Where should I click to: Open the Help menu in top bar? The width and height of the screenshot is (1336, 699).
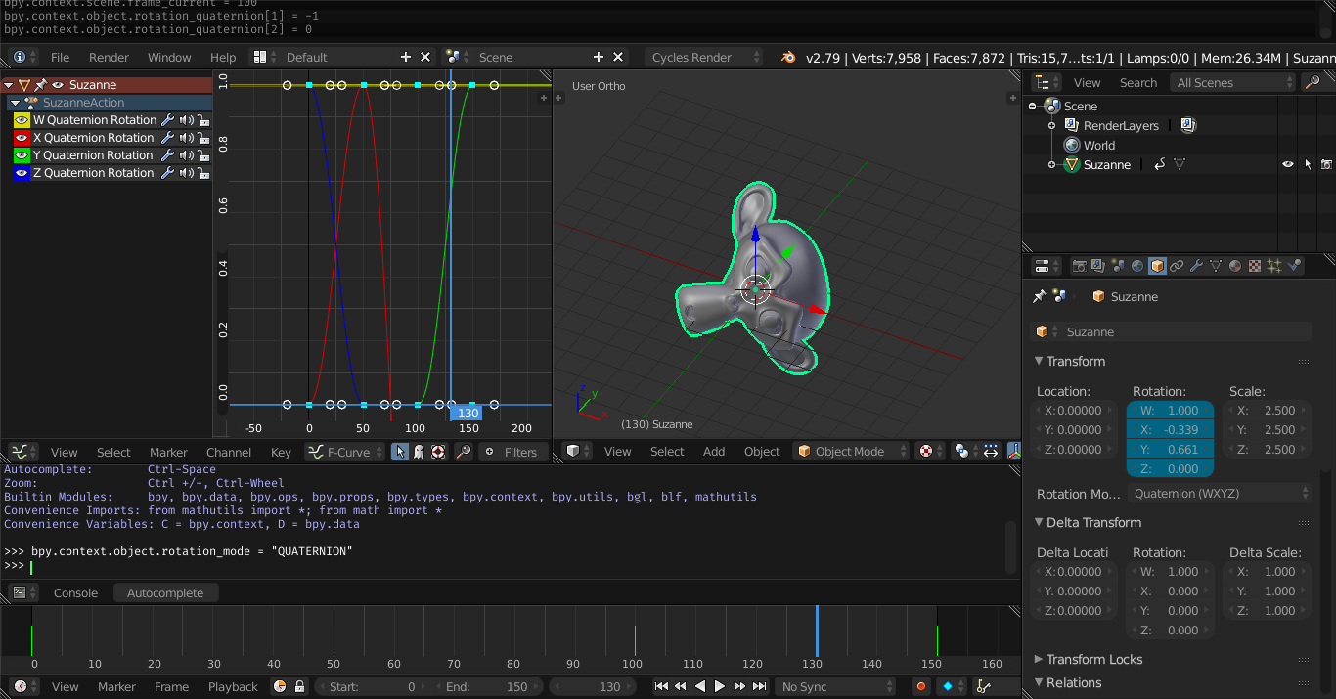(x=223, y=57)
